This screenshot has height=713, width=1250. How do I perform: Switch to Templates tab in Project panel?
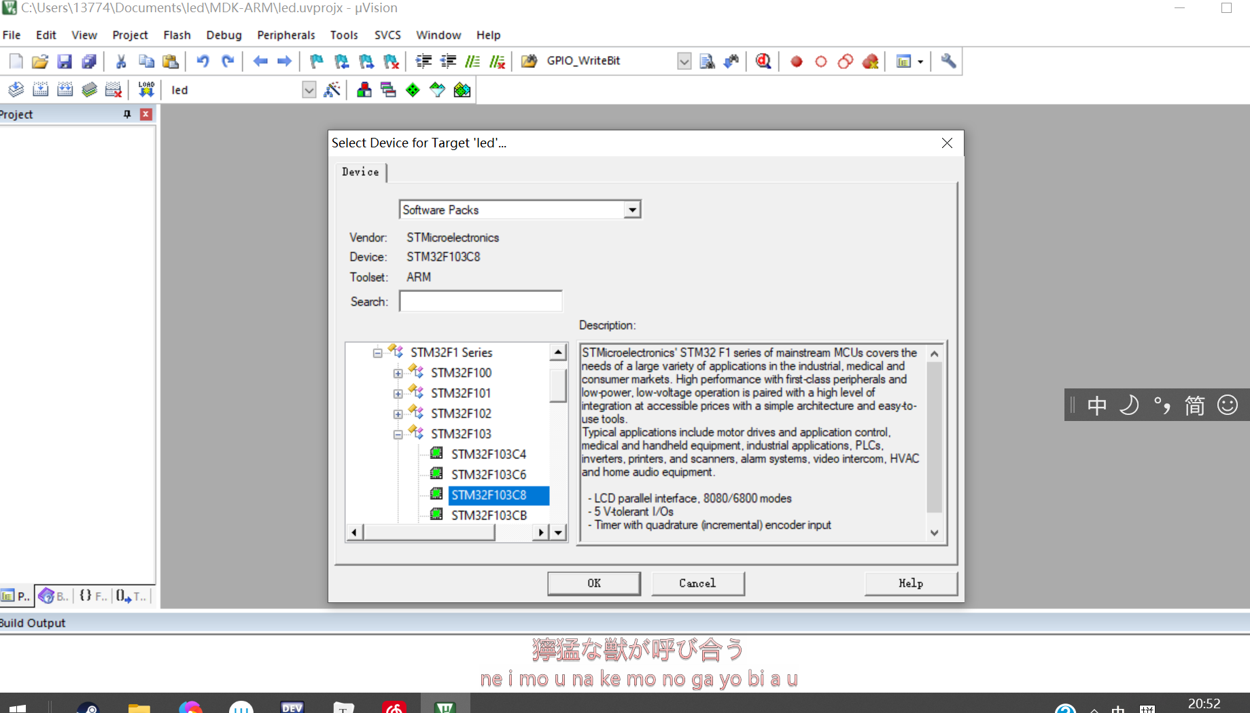pos(131,596)
